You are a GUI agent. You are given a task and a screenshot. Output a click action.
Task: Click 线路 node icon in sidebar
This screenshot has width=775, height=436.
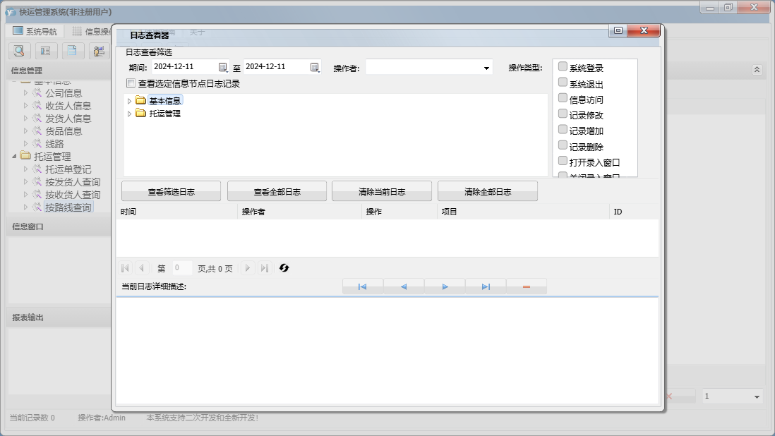[37, 143]
